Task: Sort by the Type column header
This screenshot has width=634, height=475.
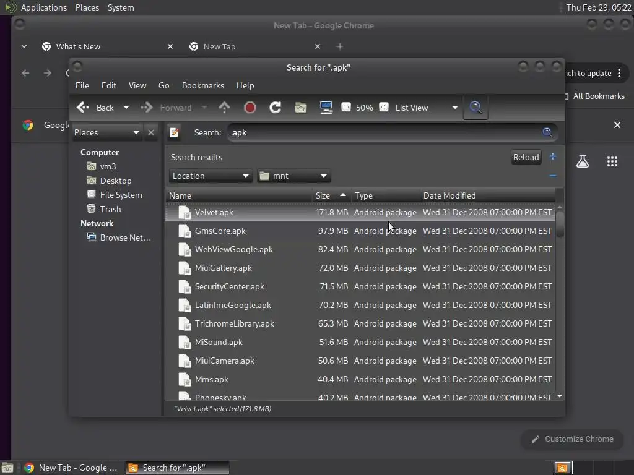Action: pyautogui.click(x=386, y=195)
